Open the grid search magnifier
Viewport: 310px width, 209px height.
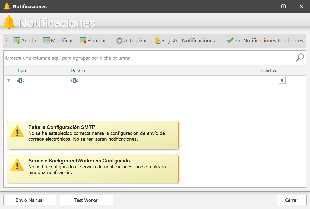[300, 58]
